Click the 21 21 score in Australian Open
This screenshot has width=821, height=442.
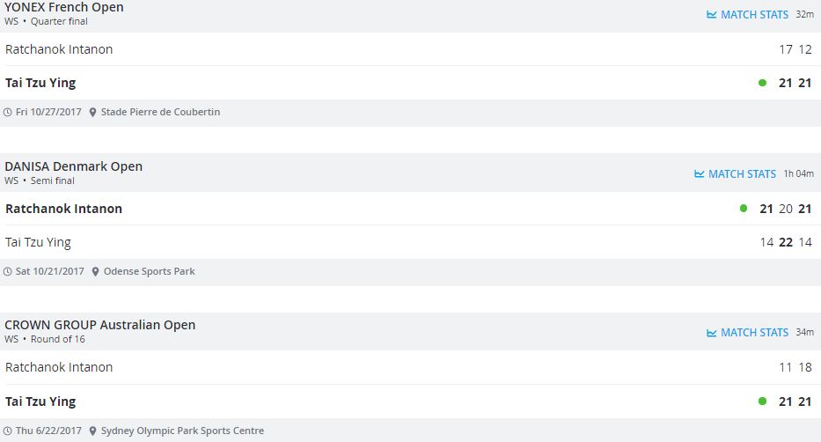tap(795, 401)
